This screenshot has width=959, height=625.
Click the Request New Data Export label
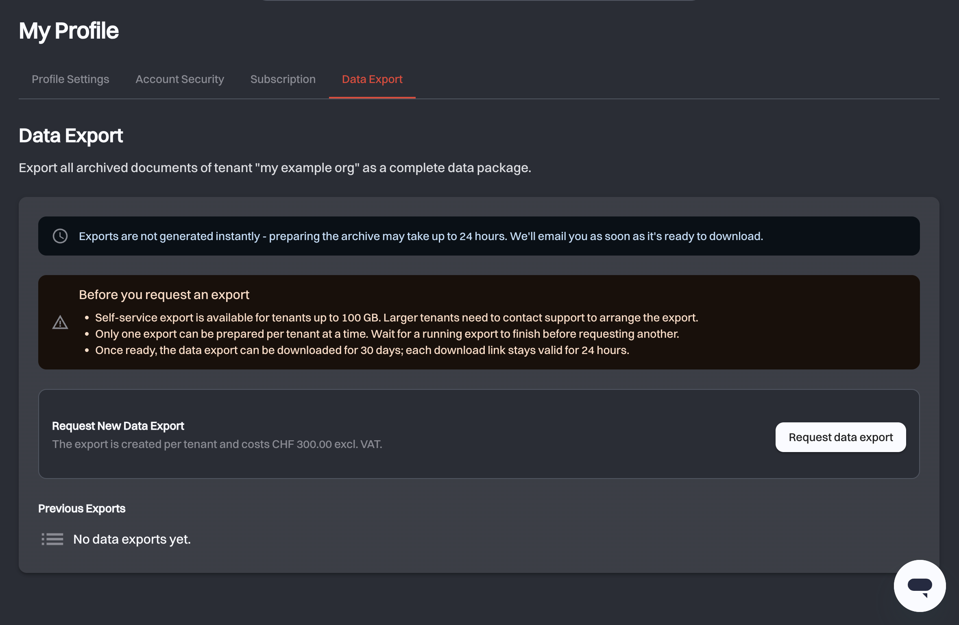[x=118, y=426]
